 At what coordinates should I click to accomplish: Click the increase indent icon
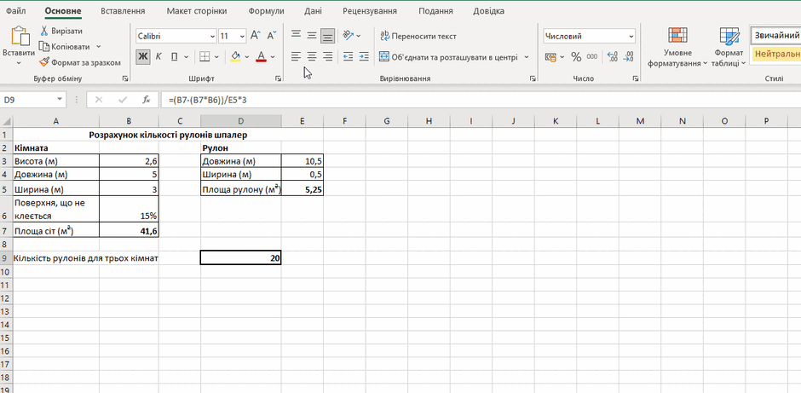pos(364,57)
